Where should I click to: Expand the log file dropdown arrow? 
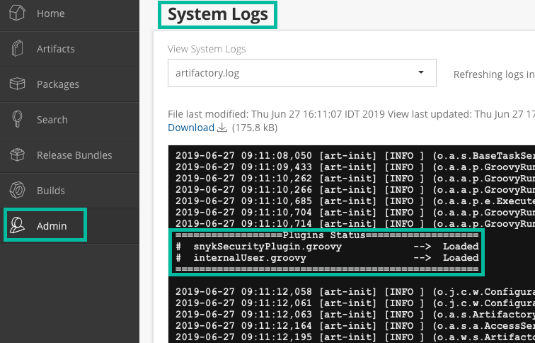[421, 73]
